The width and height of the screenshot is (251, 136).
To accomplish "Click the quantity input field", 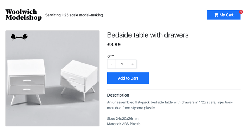I will 122,64.
